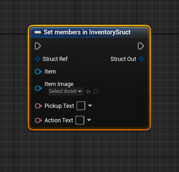
Task: Click the Item Image pin
Action: [x=38, y=88]
